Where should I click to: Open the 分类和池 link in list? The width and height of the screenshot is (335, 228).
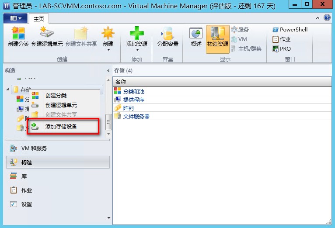(134, 91)
